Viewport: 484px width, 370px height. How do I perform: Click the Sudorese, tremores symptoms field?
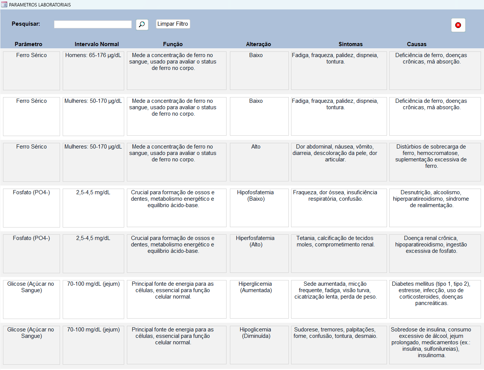point(339,345)
